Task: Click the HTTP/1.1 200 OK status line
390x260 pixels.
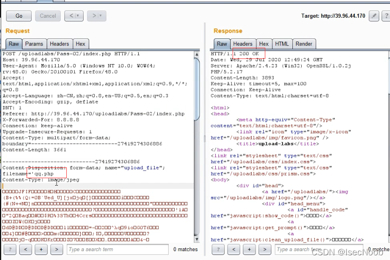Action: coord(235,54)
